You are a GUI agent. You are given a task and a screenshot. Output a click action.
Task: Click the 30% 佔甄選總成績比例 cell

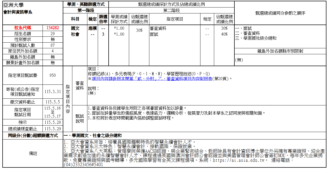140,30
